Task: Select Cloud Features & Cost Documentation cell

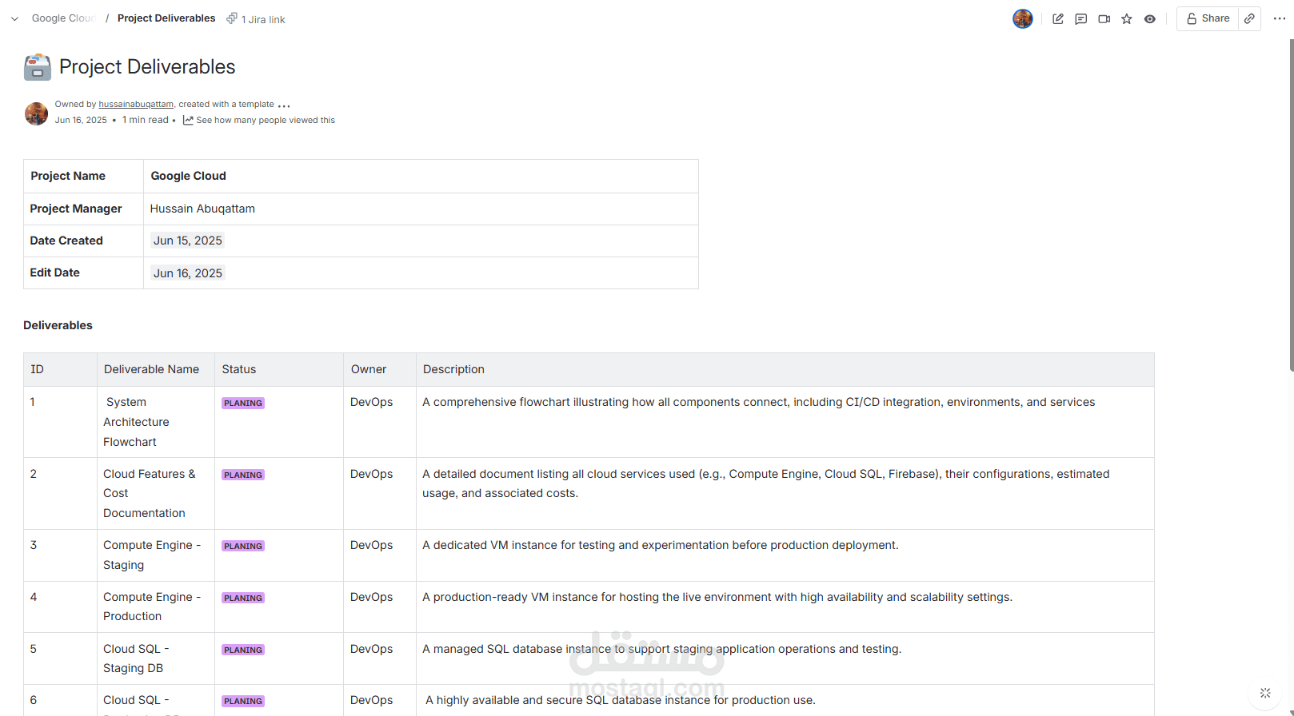Action: click(156, 493)
